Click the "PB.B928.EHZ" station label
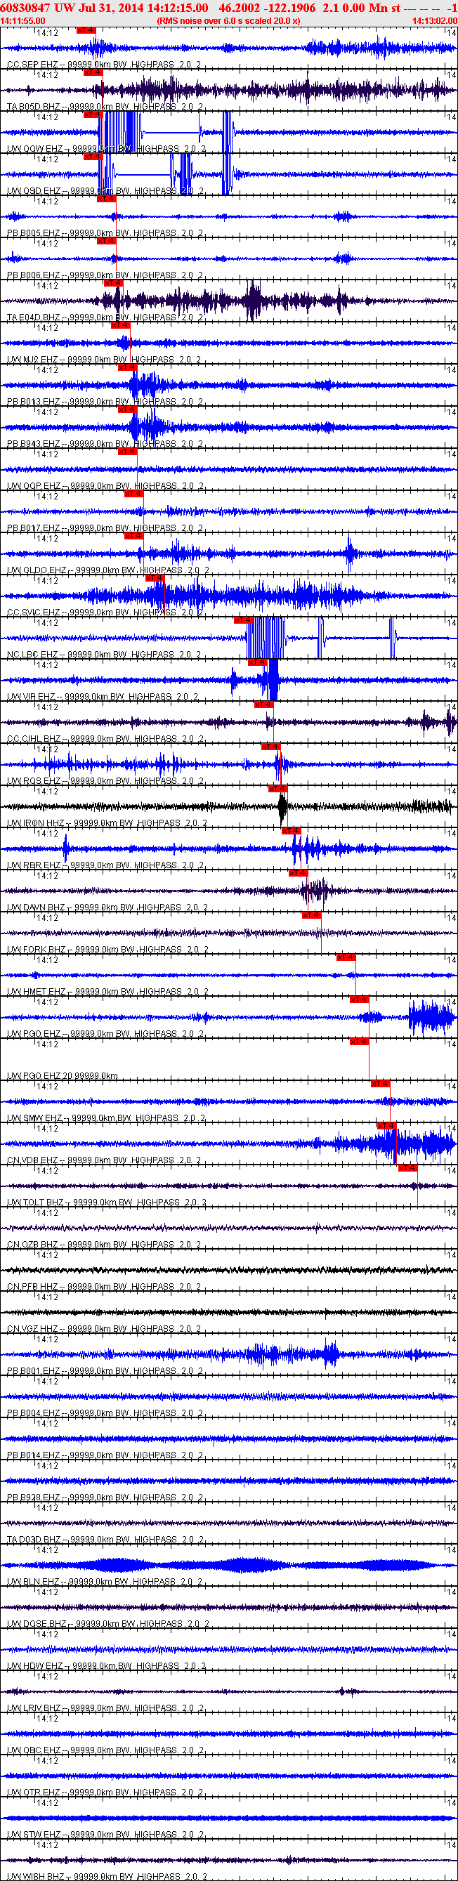The width and height of the screenshot is (458, 1881). [34, 1497]
